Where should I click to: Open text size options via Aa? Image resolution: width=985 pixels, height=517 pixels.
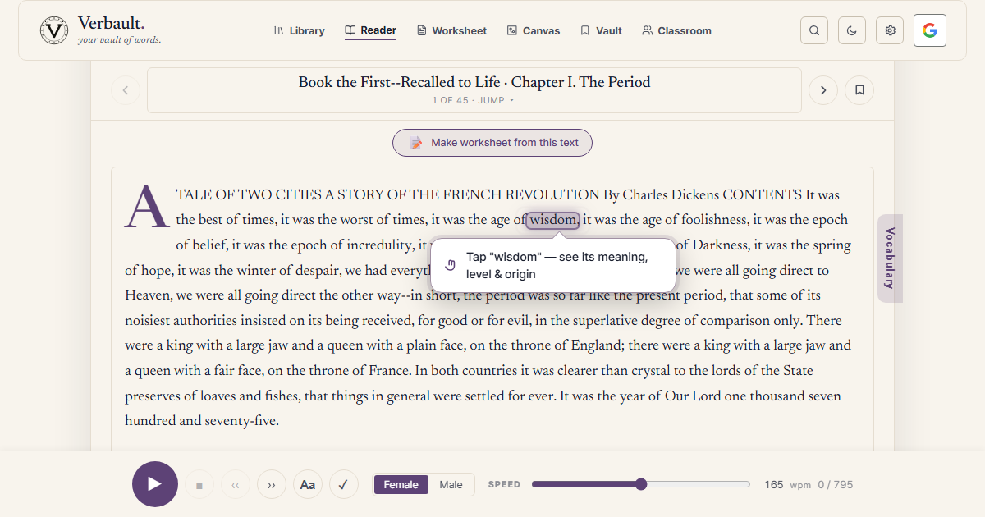point(308,485)
